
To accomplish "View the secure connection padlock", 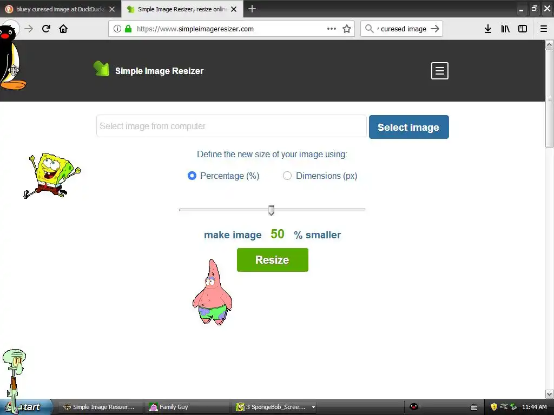I will point(128,29).
